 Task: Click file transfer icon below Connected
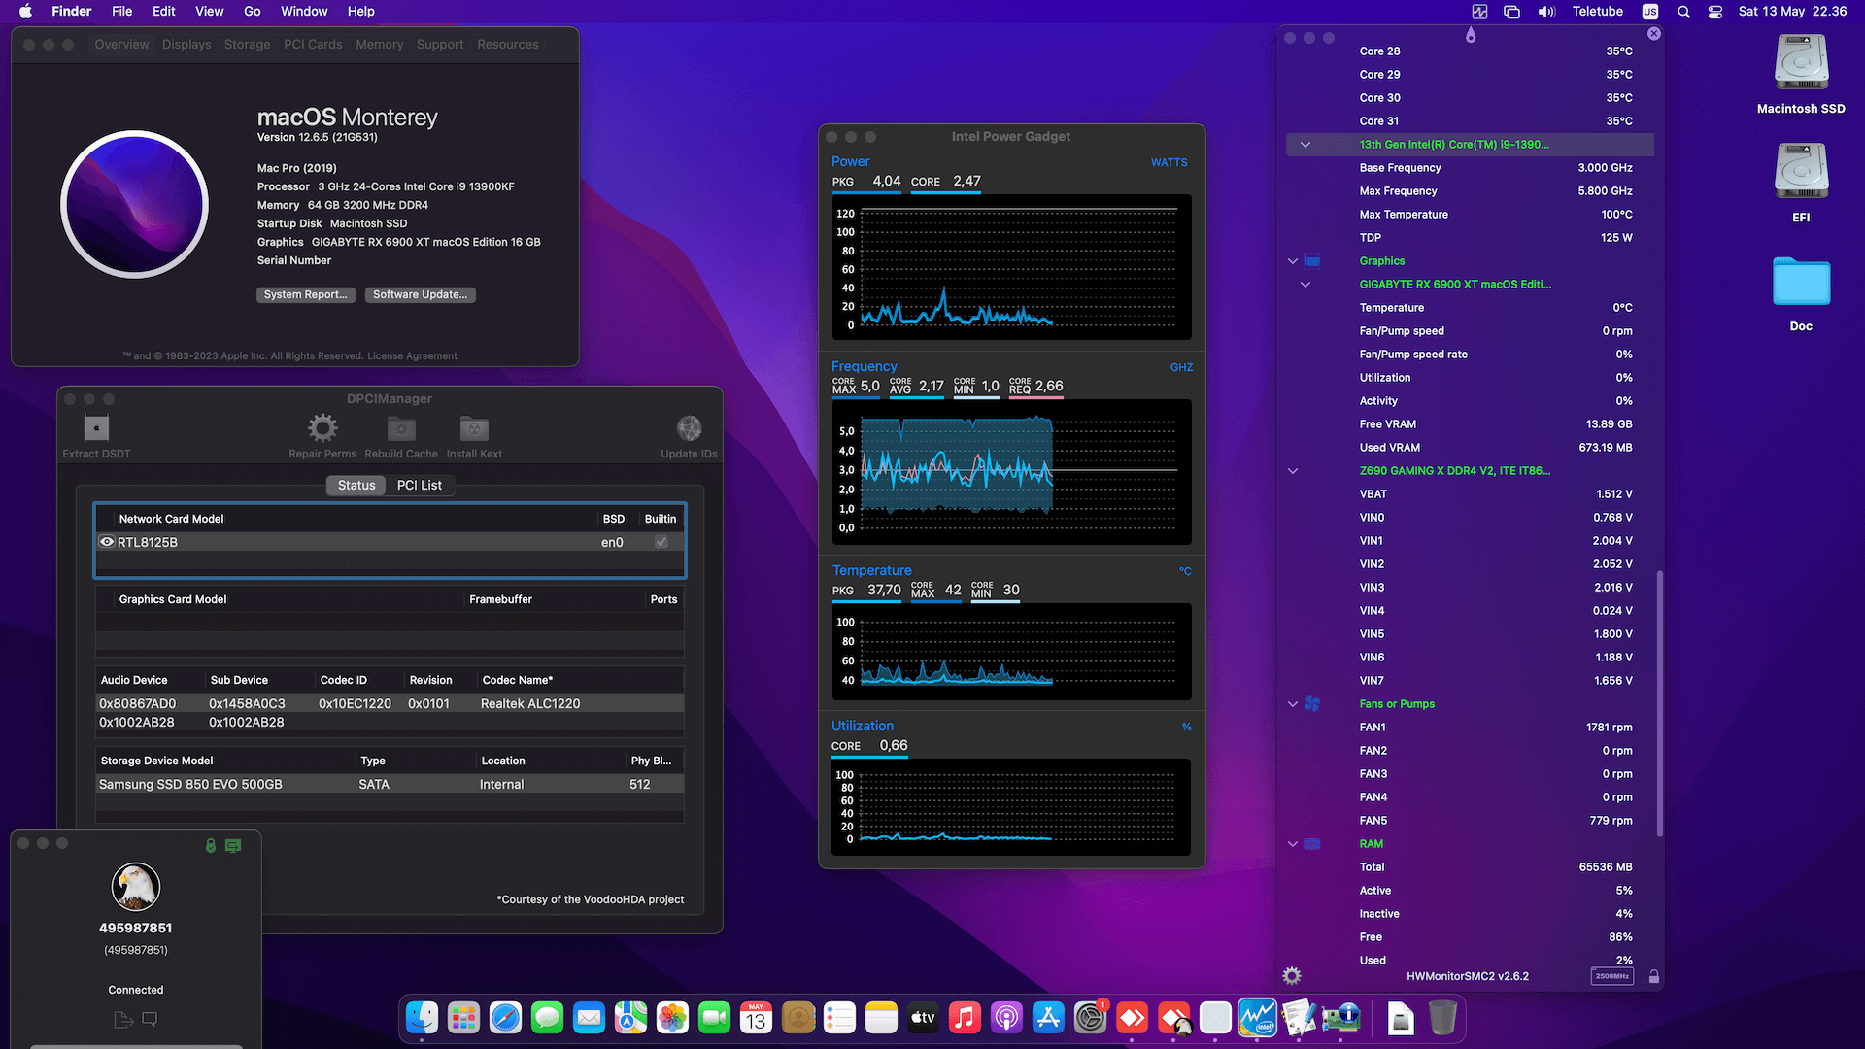click(123, 1019)
